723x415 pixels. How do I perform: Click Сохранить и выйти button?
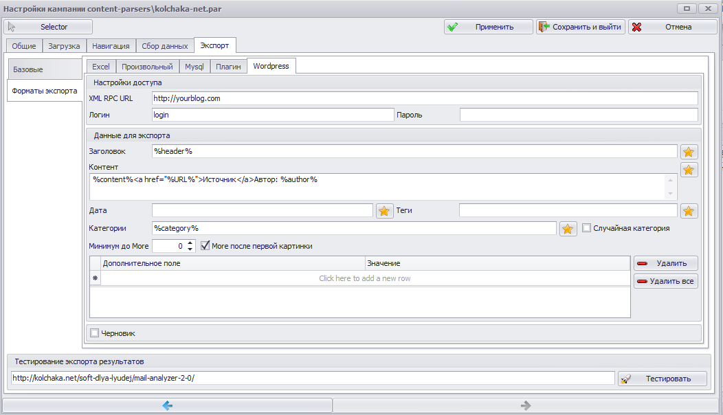point(581,27)
